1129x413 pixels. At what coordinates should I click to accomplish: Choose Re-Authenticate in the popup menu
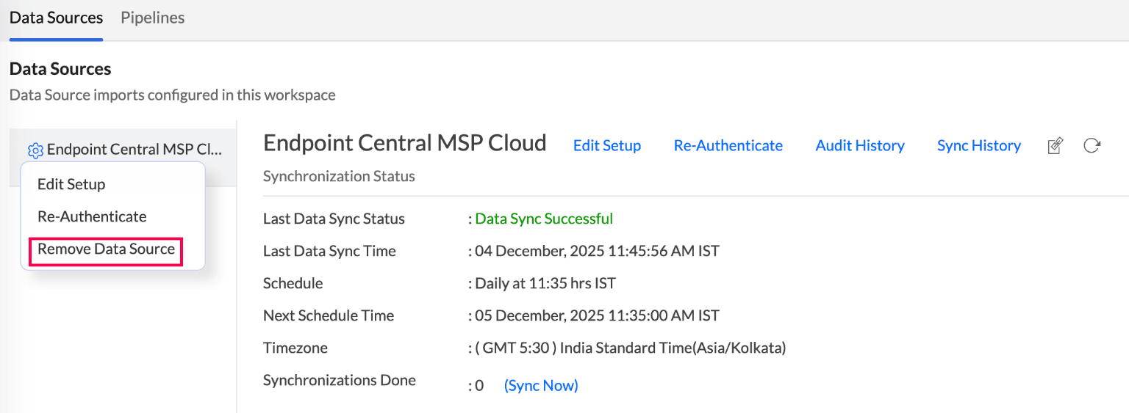[92, 216]
